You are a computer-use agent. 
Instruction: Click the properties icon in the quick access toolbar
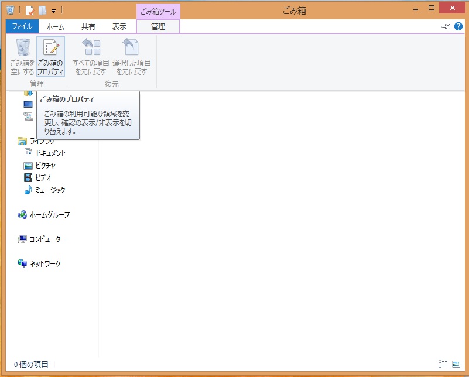pos(30,10)
